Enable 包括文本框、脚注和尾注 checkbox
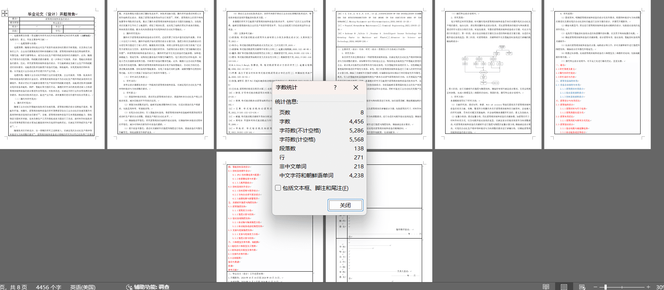Screen dimensions: 664x290 click(278, 188)
